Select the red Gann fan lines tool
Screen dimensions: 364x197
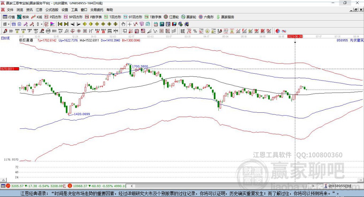pos(131,31)
